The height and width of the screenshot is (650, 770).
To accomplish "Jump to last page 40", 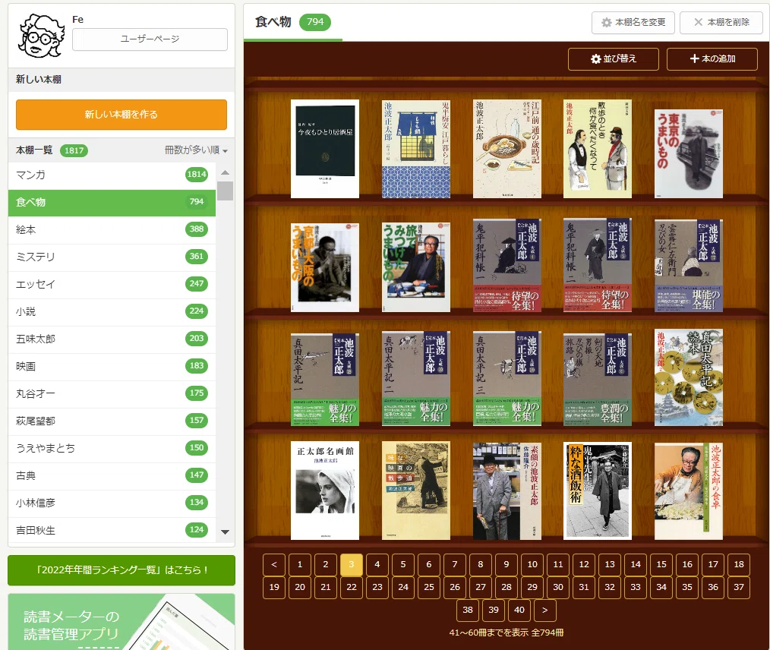I will pos(519,611).
